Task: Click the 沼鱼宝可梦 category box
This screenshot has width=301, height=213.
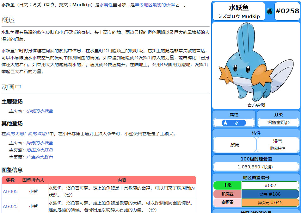Action: 278,123
